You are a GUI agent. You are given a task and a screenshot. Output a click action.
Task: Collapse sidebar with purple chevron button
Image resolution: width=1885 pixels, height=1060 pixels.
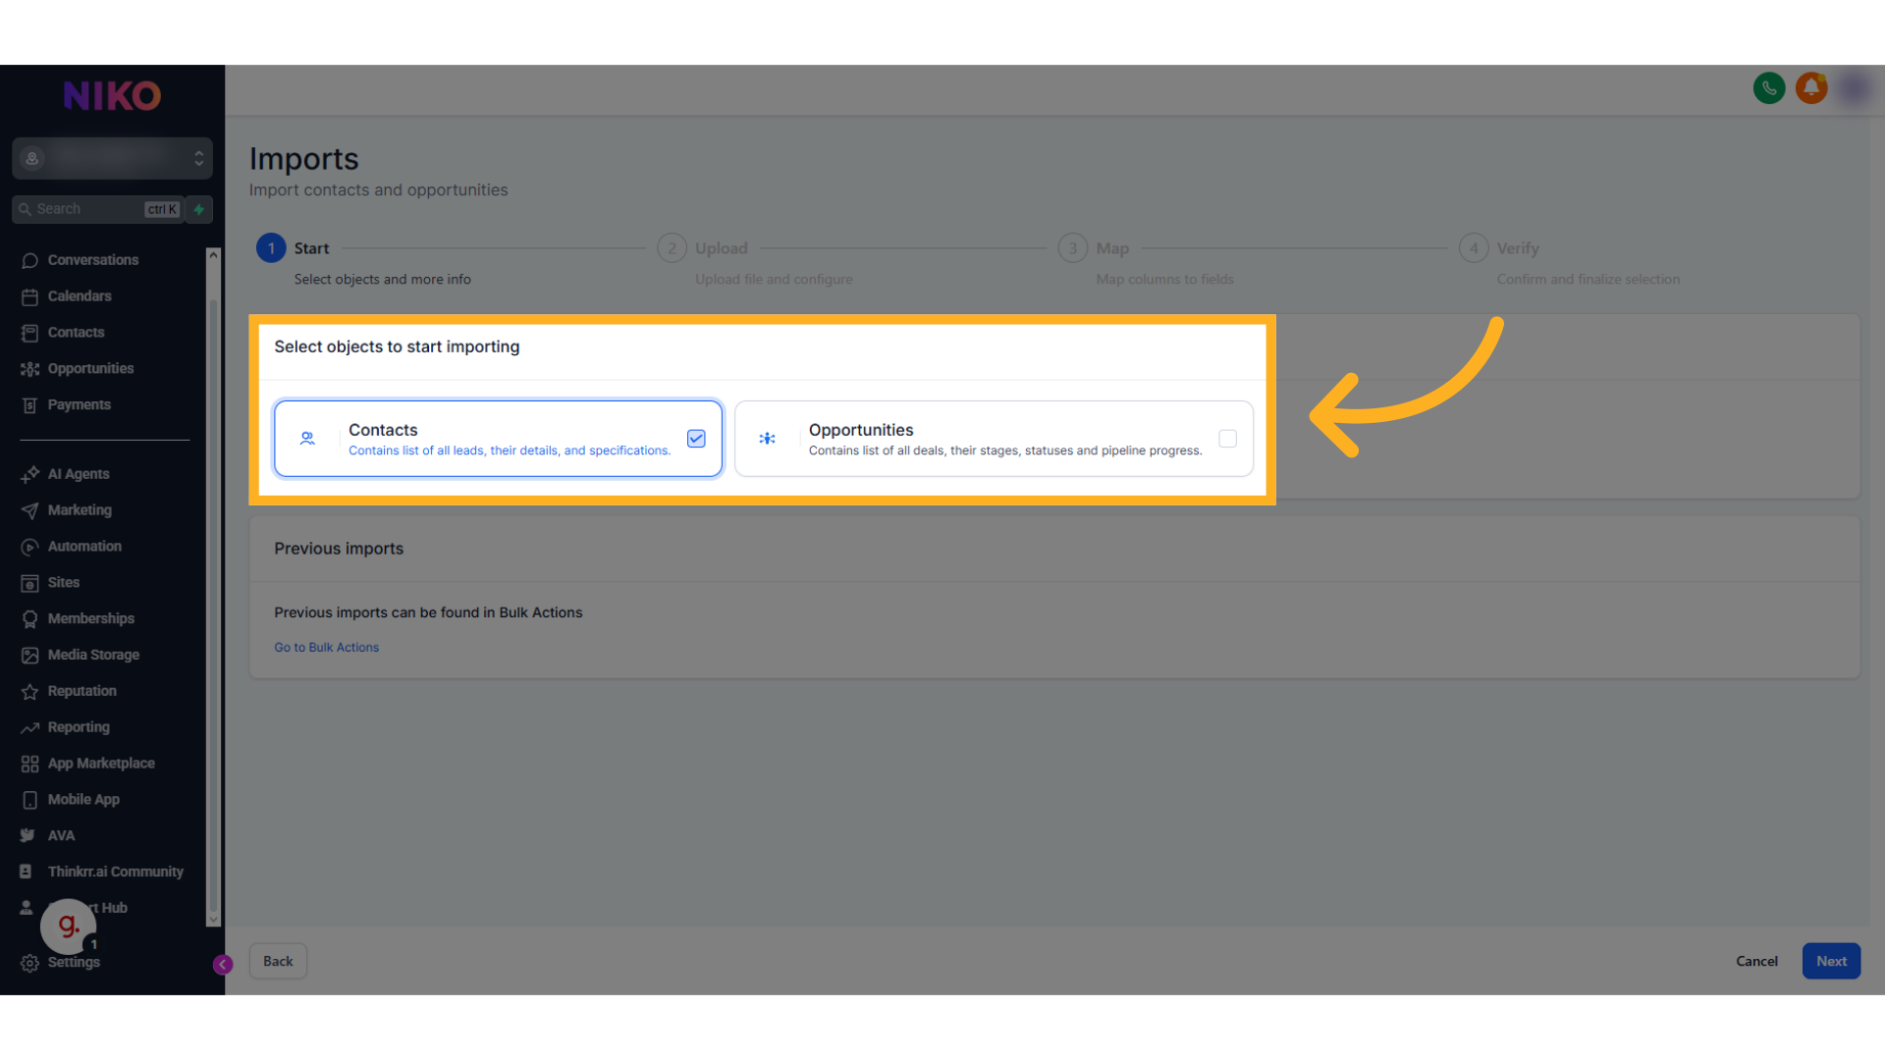tap(223, 965)
